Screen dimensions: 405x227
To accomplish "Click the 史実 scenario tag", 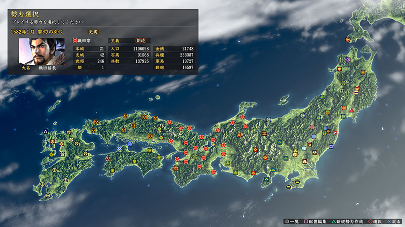I will [x=93, y=31].
